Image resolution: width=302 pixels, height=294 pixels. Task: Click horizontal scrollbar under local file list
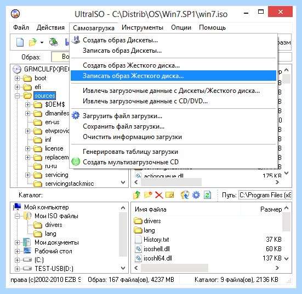click(174, 268)
